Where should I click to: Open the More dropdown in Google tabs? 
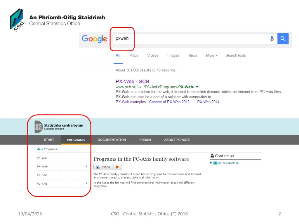[212, 55]
